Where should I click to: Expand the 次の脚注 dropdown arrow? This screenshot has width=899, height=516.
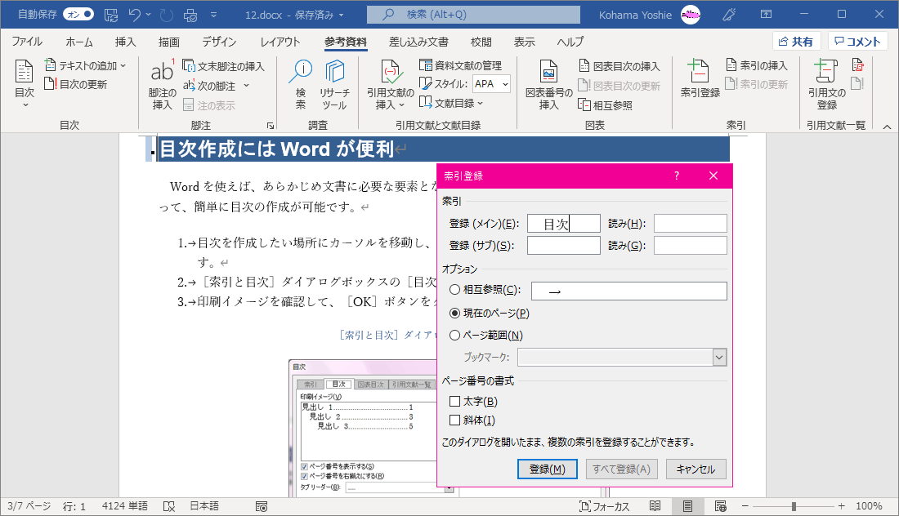247,86
